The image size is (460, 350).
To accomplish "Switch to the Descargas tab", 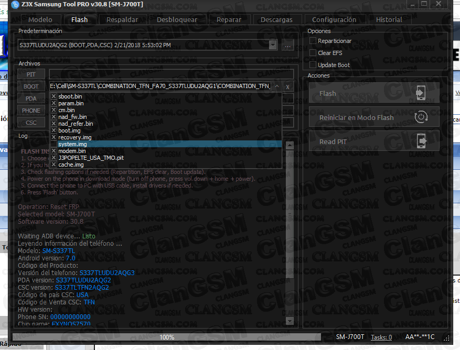I will (276, 19).
